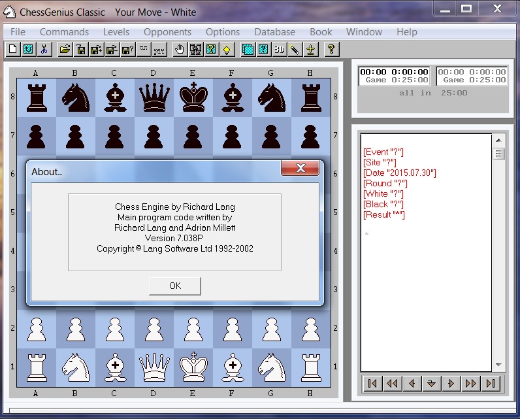Toggle the 3D board view icon
The image size is (520, 419).
point(279,50)
